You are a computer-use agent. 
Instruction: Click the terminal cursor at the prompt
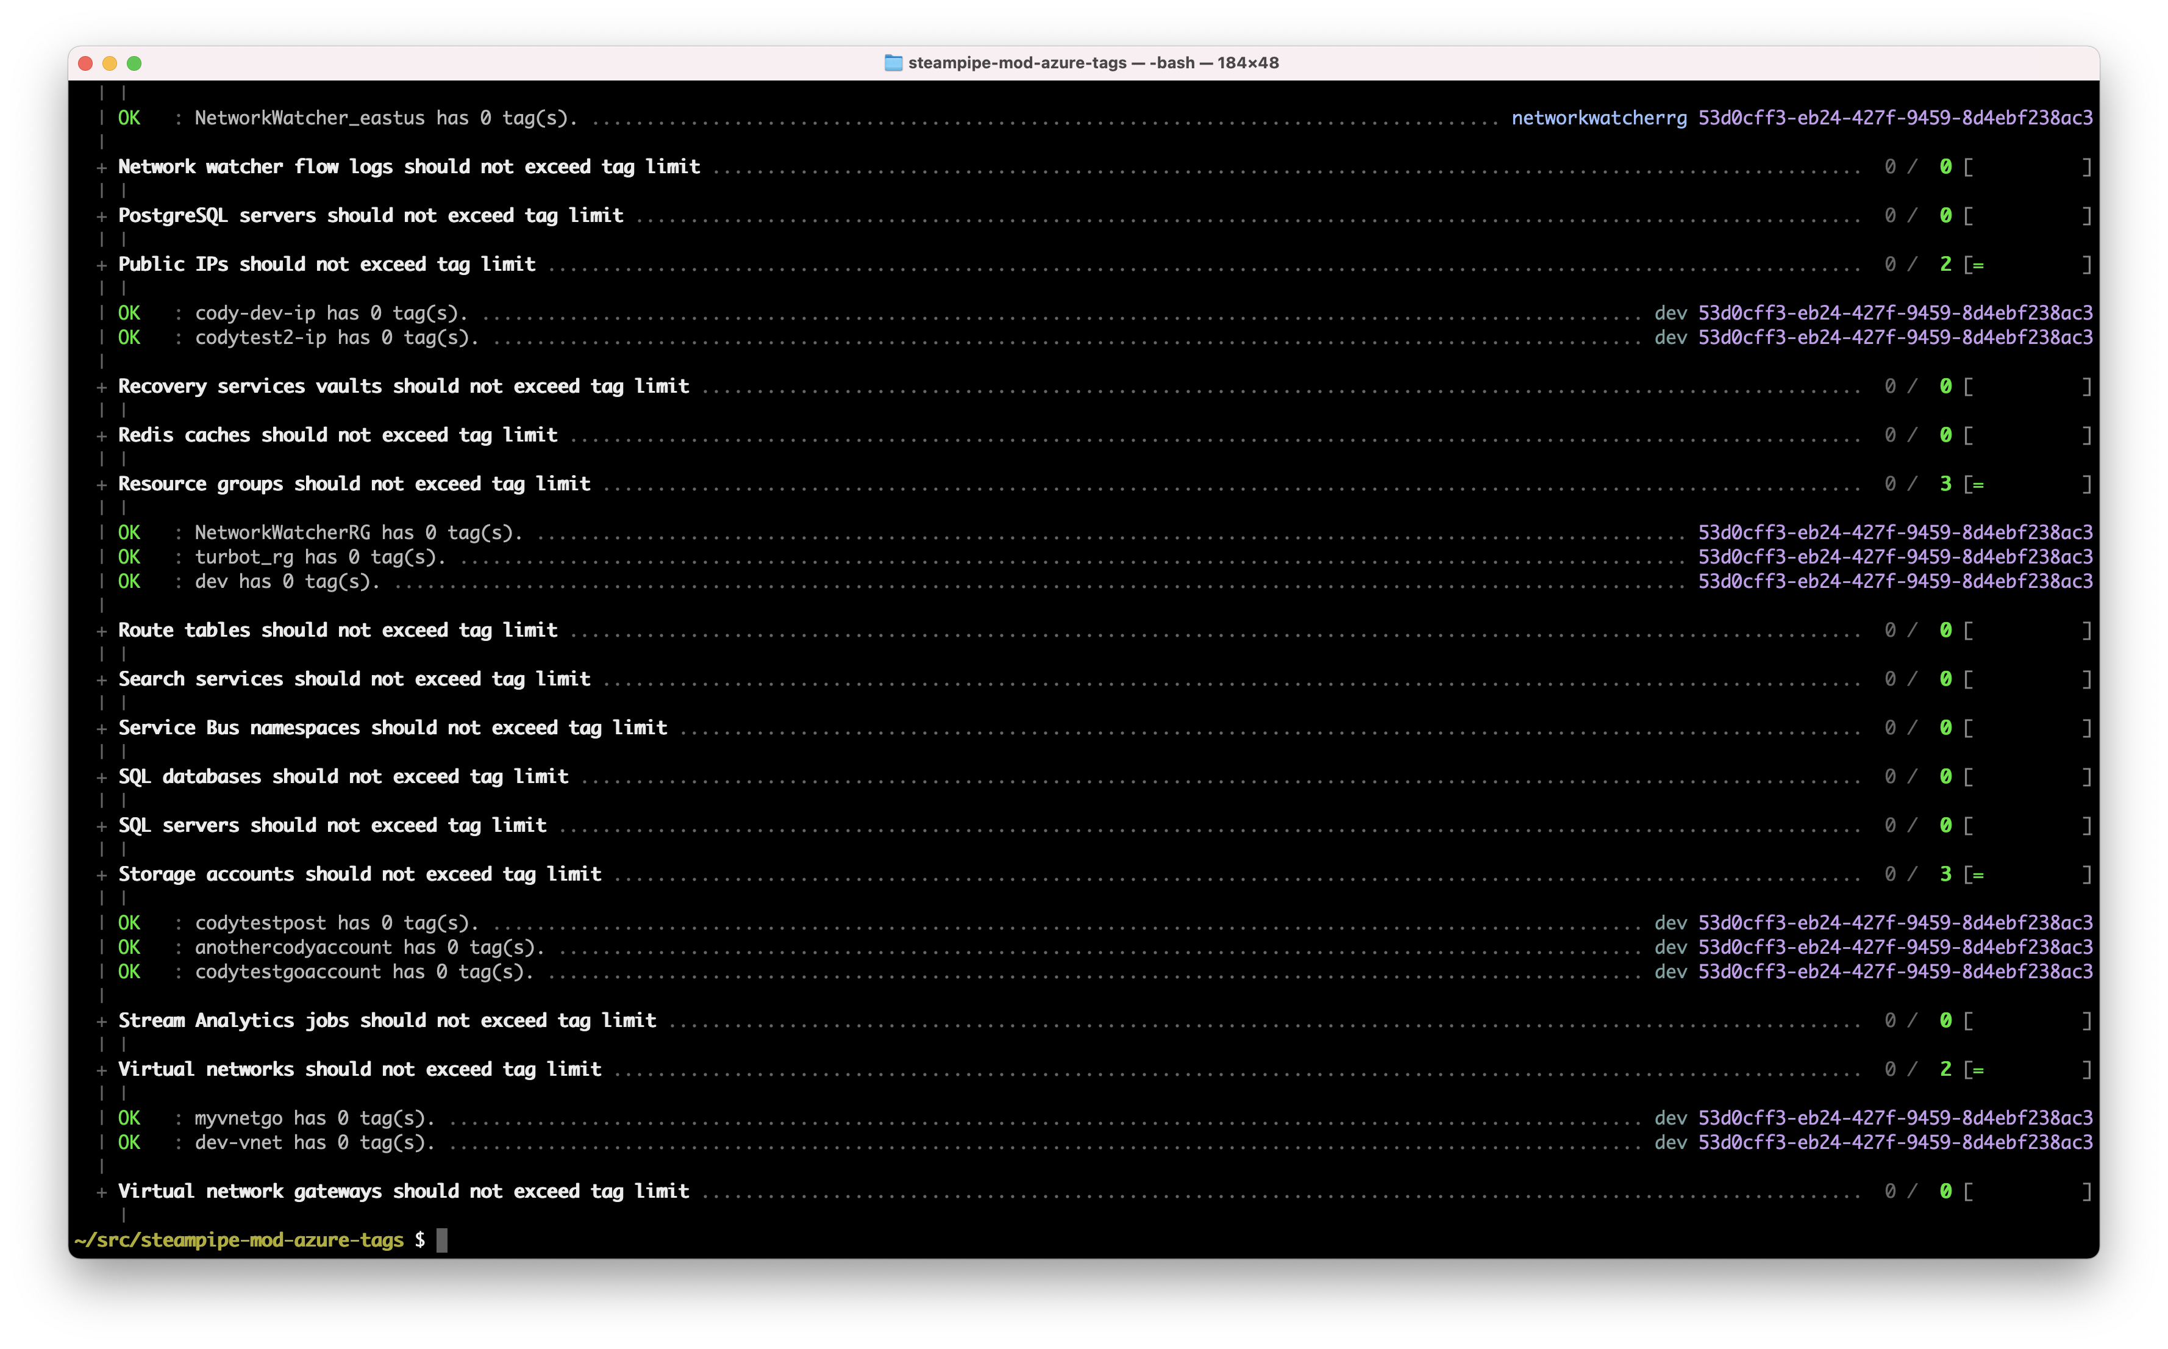[443, 1239]
